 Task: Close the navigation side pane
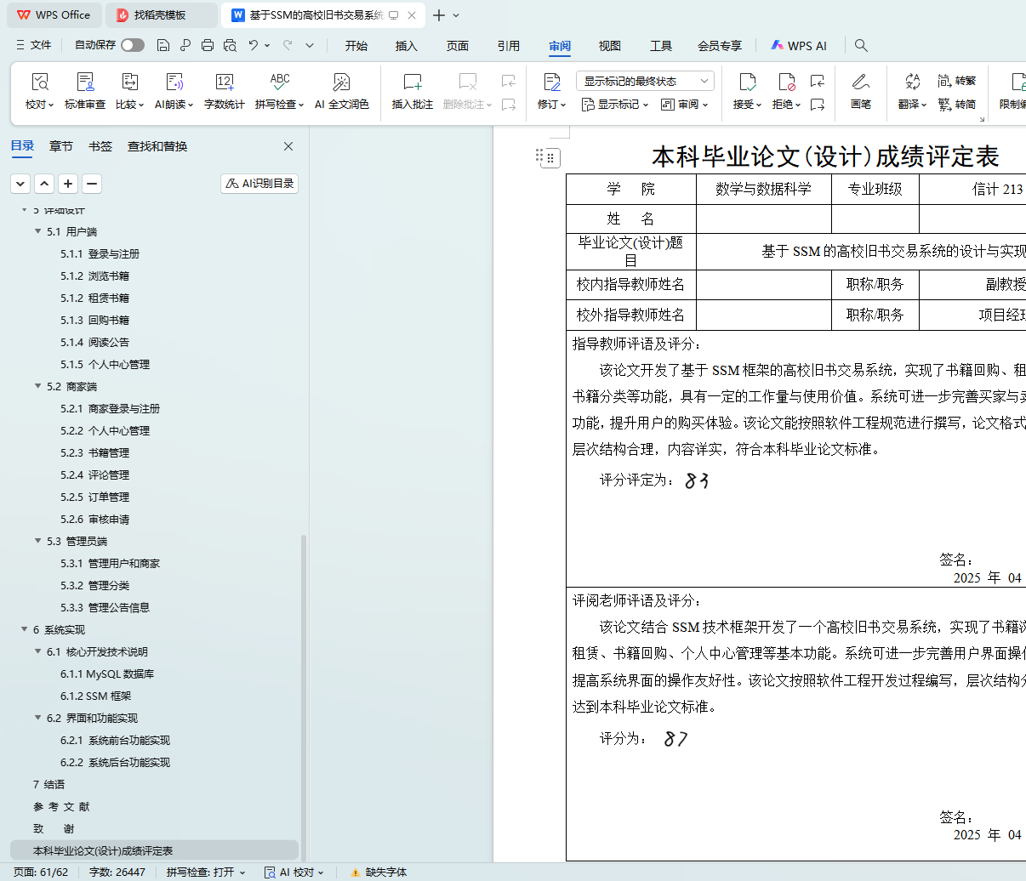[x=288, y=146]
